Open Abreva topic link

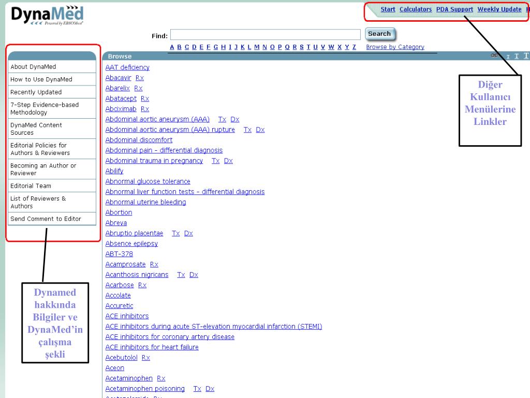coord(116,223)
